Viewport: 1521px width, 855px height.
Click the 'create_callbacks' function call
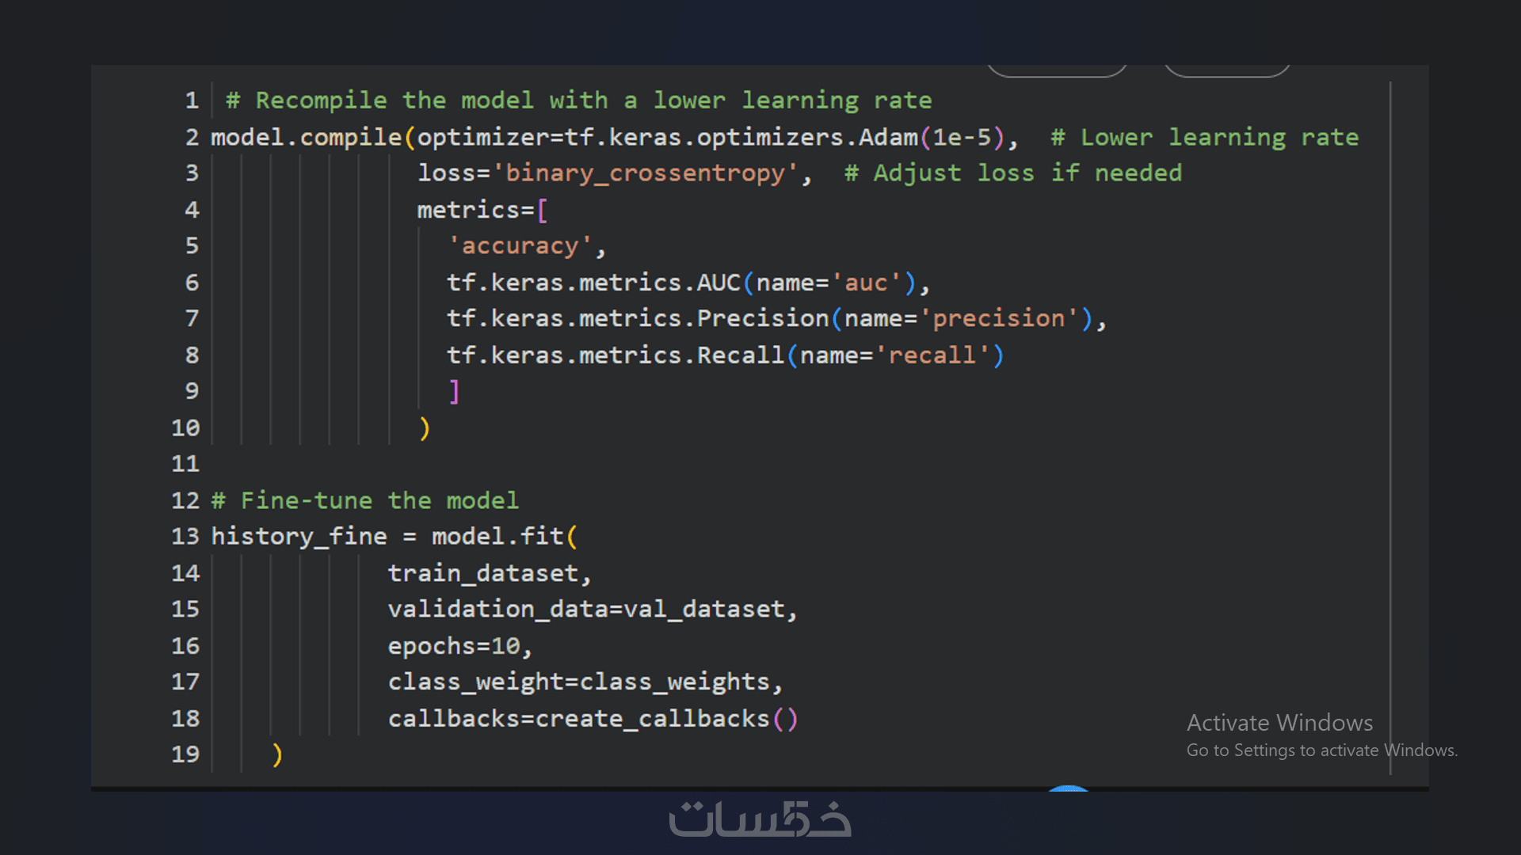pyautogui.click(x=652, y=719)
